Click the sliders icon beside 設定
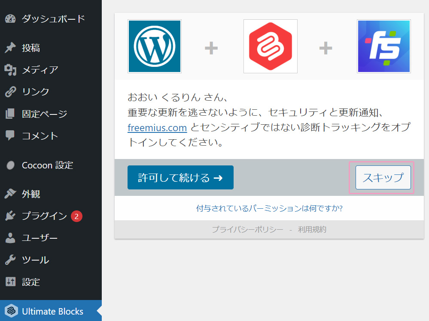This screenshot has height=321, width=429. pos(10,282)
